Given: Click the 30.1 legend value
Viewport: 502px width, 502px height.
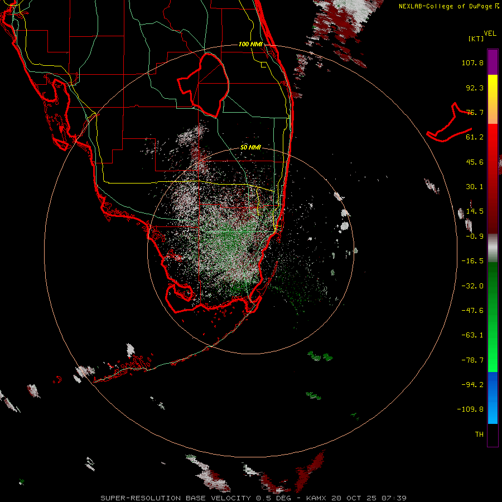Looking at the screenshot, I should 475,187.
